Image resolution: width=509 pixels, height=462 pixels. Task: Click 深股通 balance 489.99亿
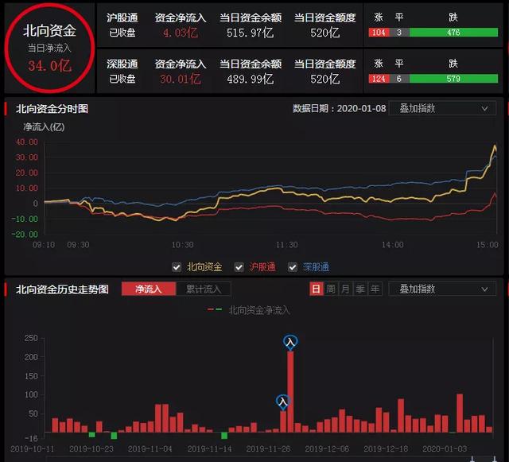pos(251,79)
